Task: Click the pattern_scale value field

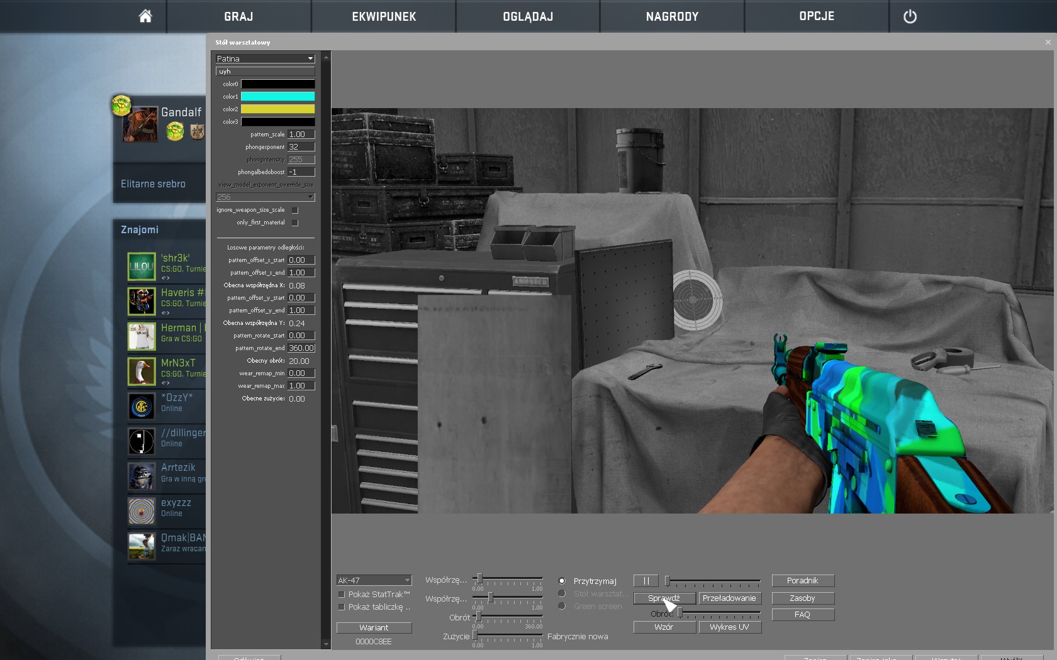Action: (301, 135)
